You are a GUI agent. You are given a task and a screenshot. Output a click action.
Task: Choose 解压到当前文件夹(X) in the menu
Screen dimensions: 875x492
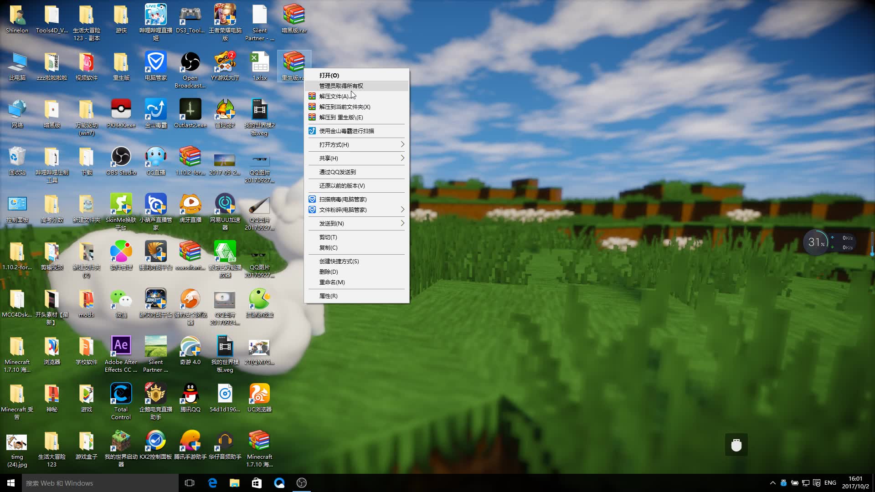pyautogui.click(x=356, y=107)
